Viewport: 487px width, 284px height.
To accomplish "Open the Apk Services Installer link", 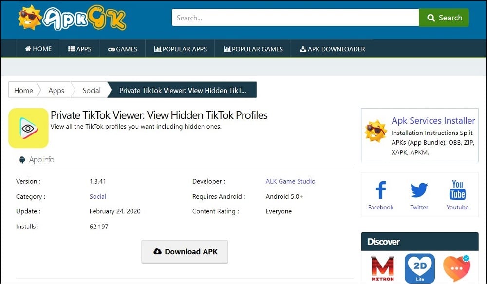I will [x=433, y=120].
